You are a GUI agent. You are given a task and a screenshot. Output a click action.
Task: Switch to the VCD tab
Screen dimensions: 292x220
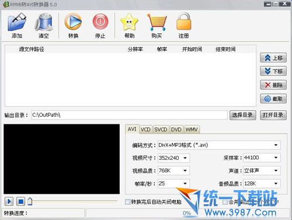coord(145,130)
